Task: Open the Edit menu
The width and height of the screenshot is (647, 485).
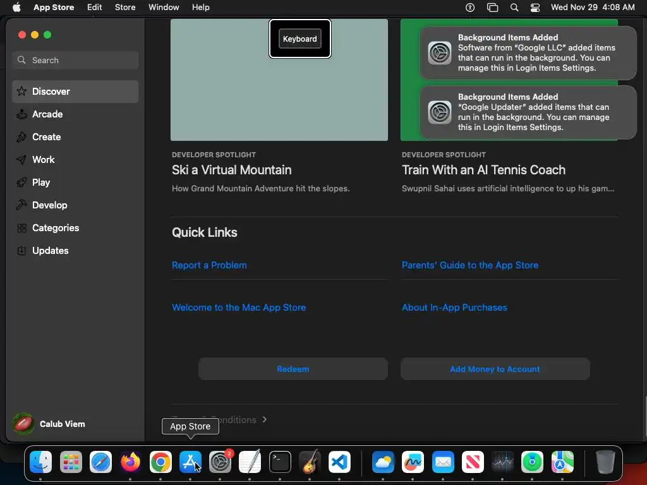Action: coord(95,7)
